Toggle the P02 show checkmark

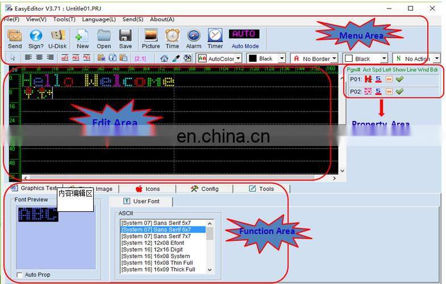(x=399, y=91)
